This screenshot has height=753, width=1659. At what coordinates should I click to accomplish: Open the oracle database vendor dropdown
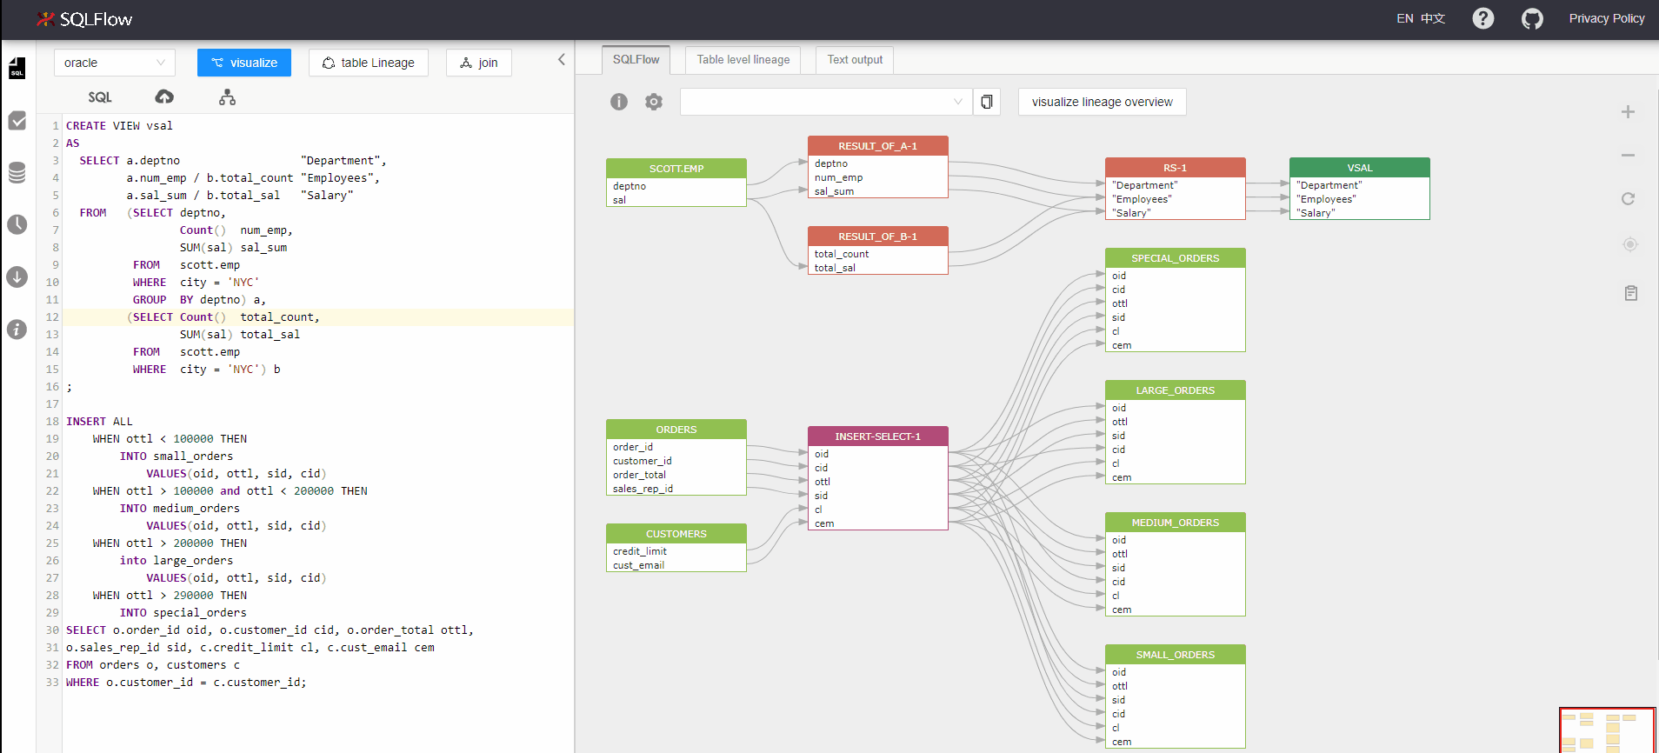(114, 63)
